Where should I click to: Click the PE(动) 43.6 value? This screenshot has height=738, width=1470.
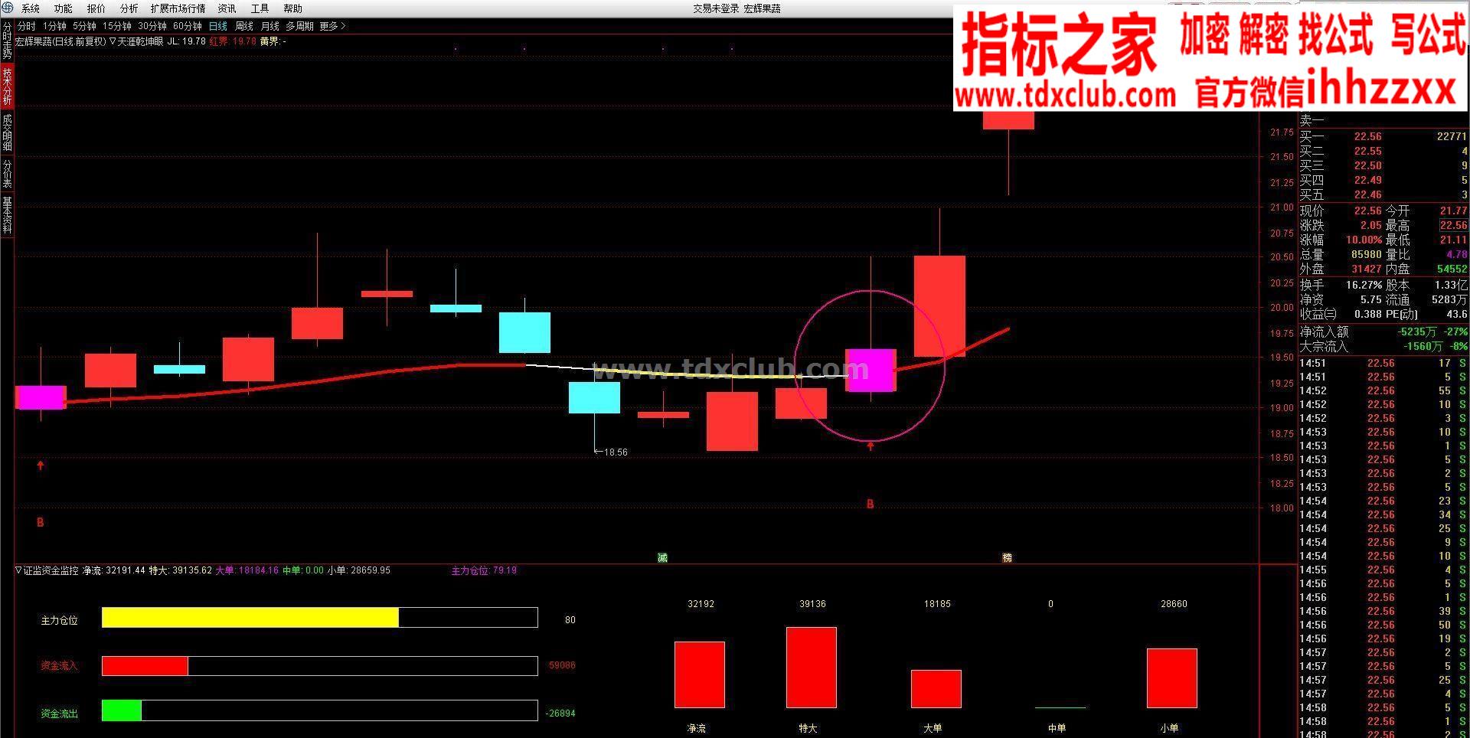tap(1456, 315)
